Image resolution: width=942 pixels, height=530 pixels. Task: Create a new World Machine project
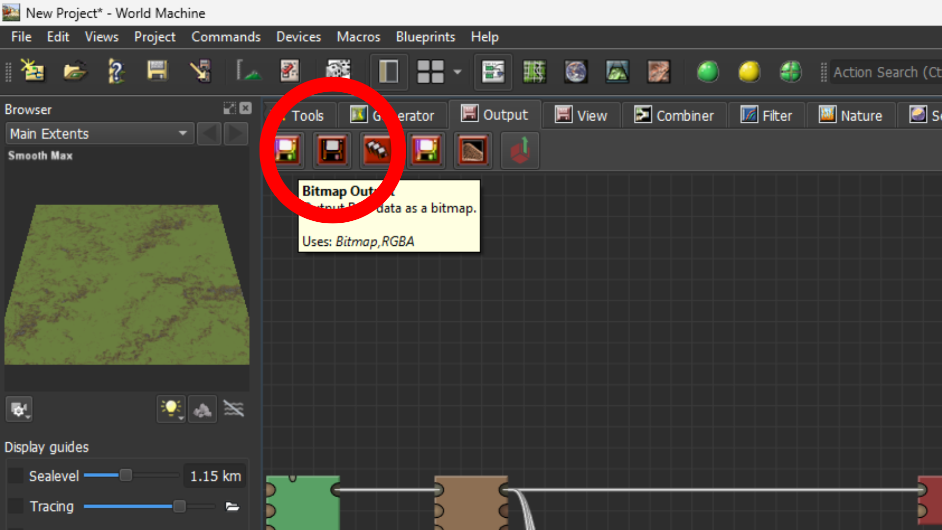[x=32, y=72]
